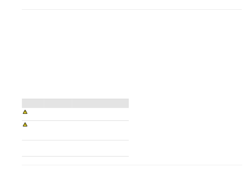Click middle cell of second warning row

[x=58, y=130]
